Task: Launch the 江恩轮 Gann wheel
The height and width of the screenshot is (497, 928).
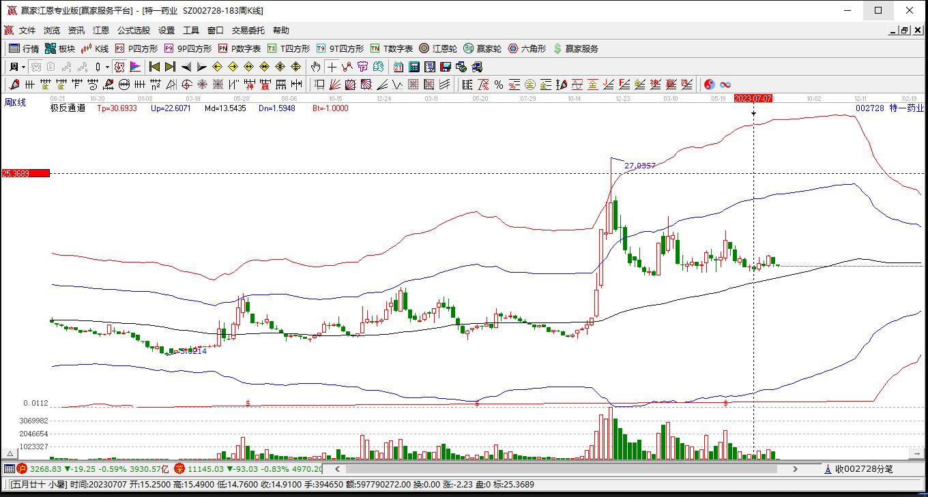Action: click(438, 48)
